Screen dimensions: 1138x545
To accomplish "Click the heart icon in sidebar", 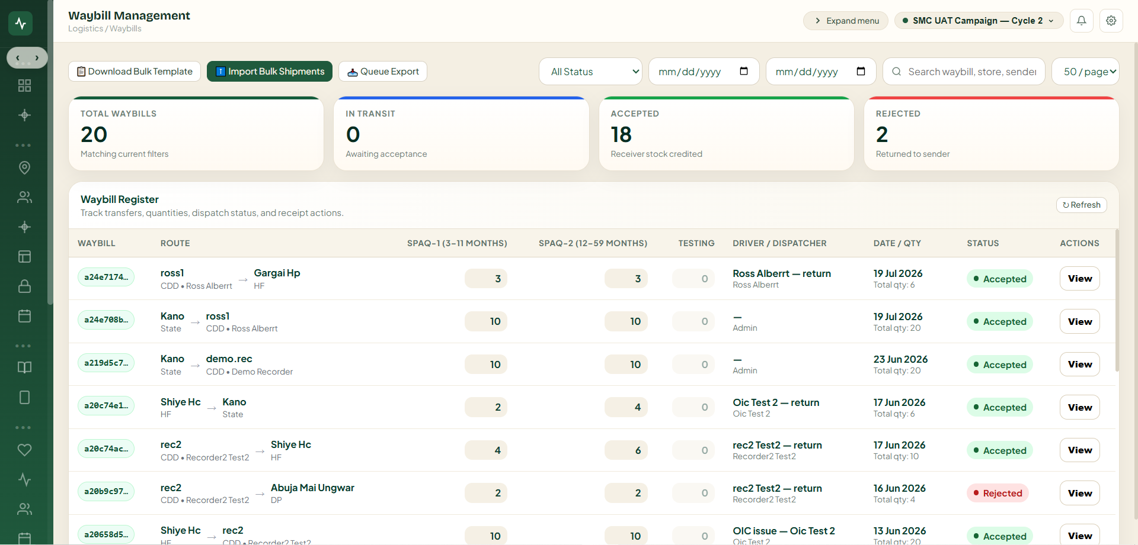I will pyautogui.click(x=24, y=450).
